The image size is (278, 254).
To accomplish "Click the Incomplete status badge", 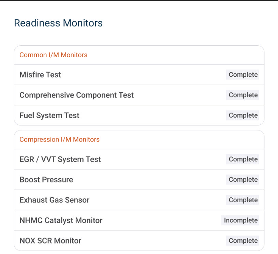I will [x=240, y=220].
